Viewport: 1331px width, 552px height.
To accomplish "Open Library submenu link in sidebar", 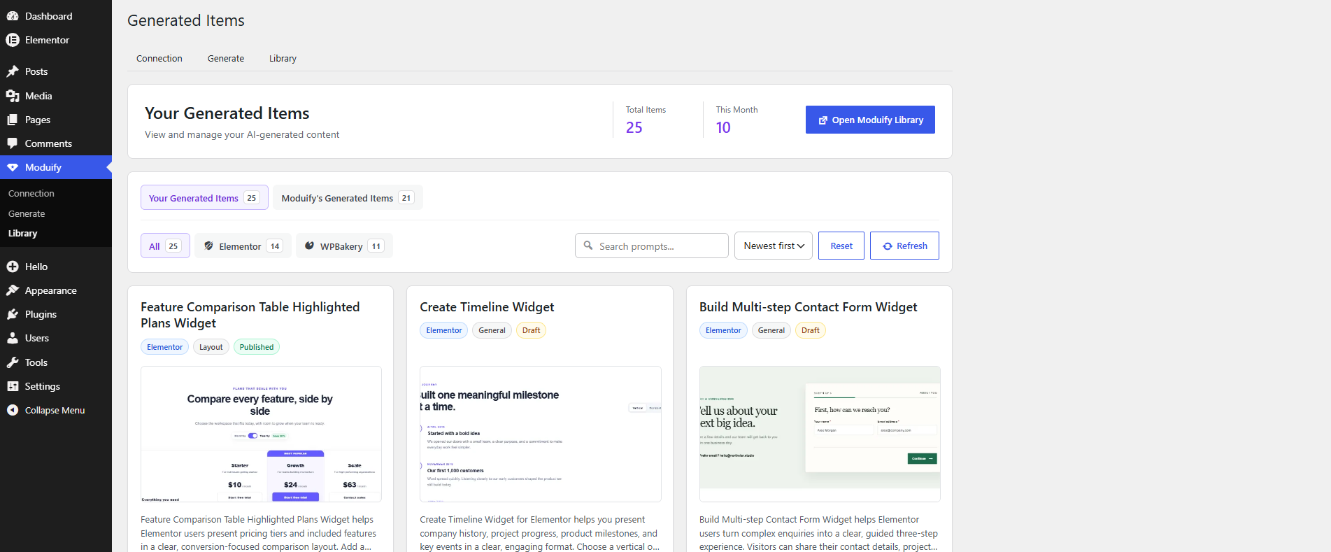I will pyautogui.click(x=23, y=234).
